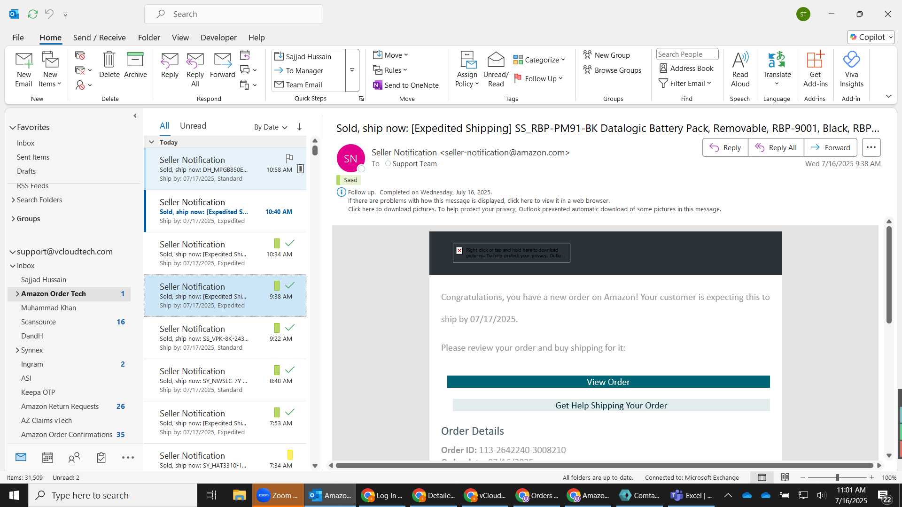
Task: Toggle completed checkmark on 8:48 AM message
Action: [x=290, y=370]
